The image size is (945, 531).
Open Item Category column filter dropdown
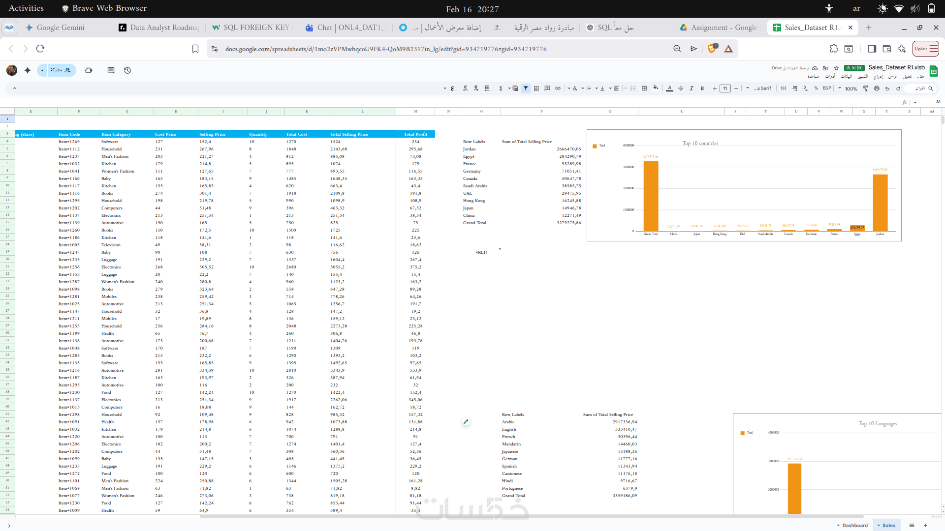(150, 134)
